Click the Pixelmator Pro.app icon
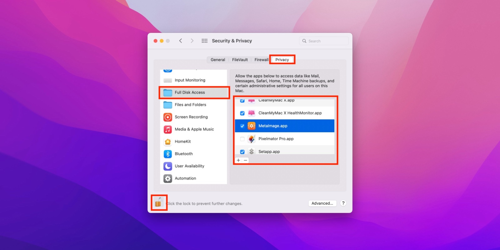The width and height of the screenshot is (500, 250). [x=252, y=139]
